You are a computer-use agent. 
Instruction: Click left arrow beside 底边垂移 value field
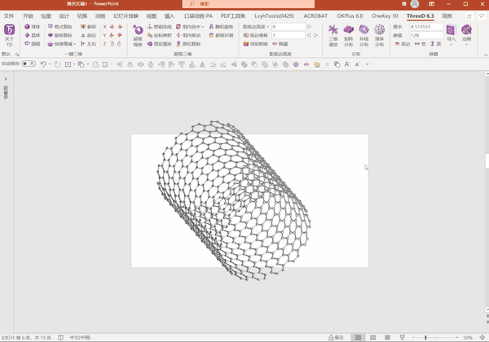click(309, 35)
